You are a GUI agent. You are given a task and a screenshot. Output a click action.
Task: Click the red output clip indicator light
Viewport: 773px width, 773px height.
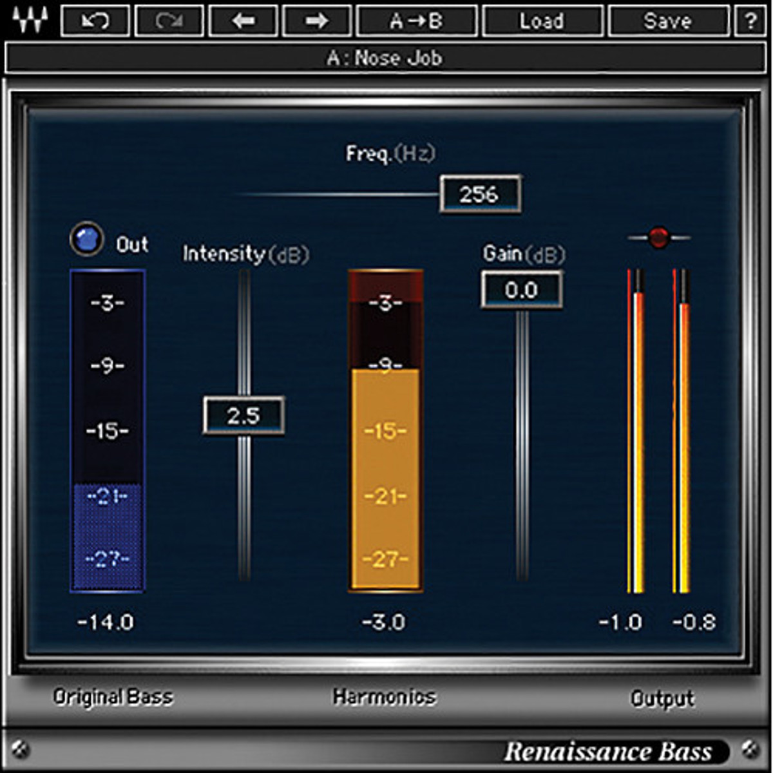click(x=658, y=238)
